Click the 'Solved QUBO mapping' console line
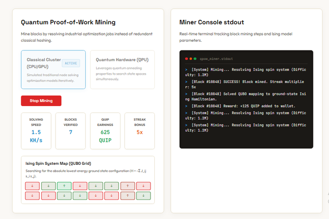 pos(245,96)
